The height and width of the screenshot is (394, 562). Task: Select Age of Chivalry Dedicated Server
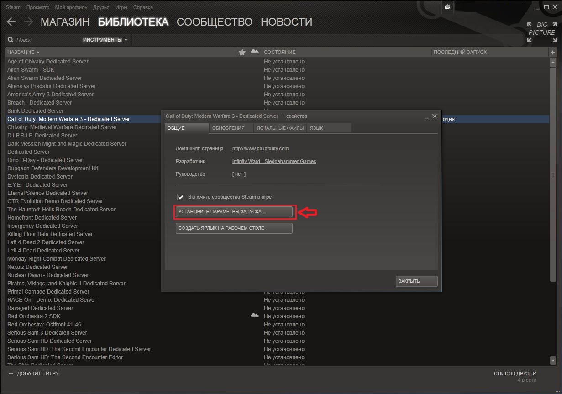click(x=48, y=61)
